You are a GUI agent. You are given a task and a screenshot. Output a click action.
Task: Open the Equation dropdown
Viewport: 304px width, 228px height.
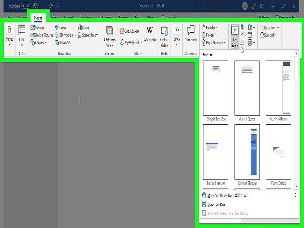click(269, 28)
